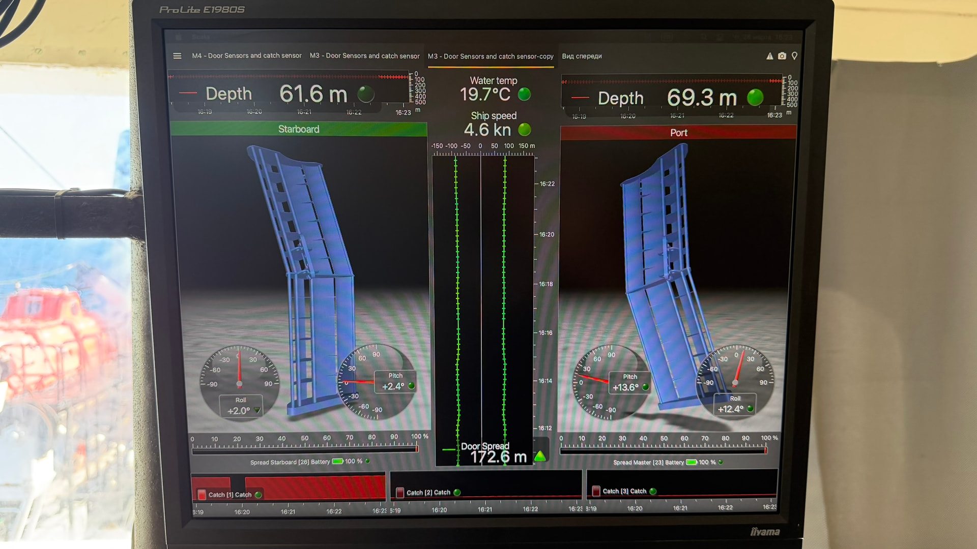Switch to M3 - Door Sensors and catch sensor tab
Viewport: 977px width, 549px height.
364,56
